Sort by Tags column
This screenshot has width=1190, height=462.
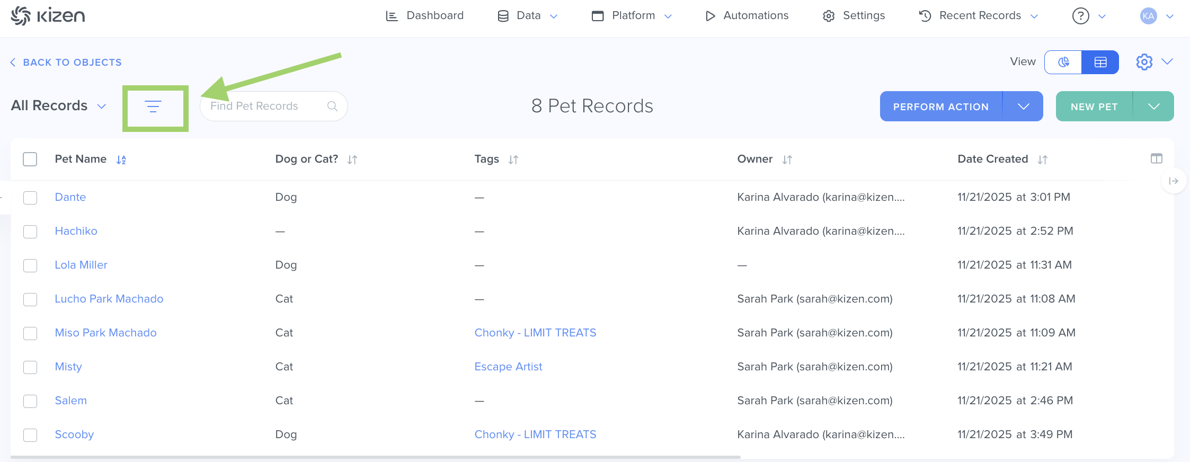coord(513,159)
